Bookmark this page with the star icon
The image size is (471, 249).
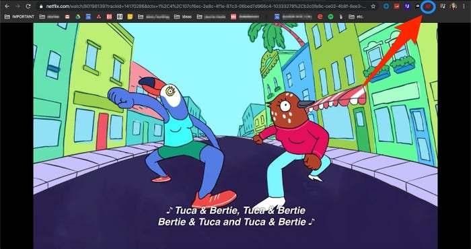click(x=373, y=6)
